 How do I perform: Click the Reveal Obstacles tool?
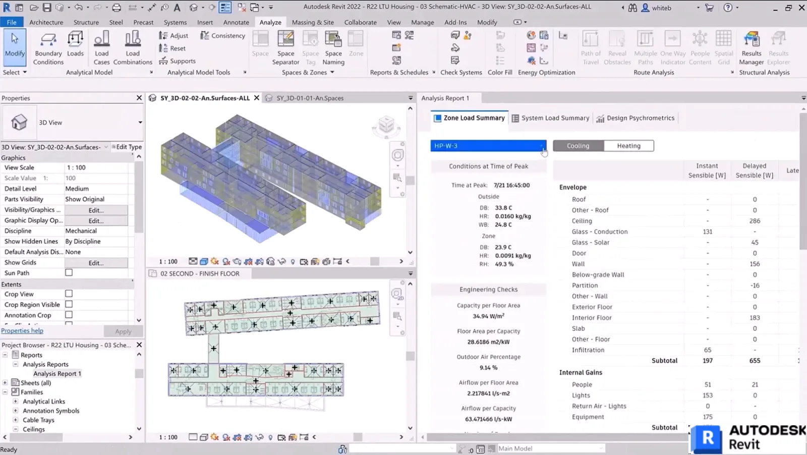[x=617, y=48]
